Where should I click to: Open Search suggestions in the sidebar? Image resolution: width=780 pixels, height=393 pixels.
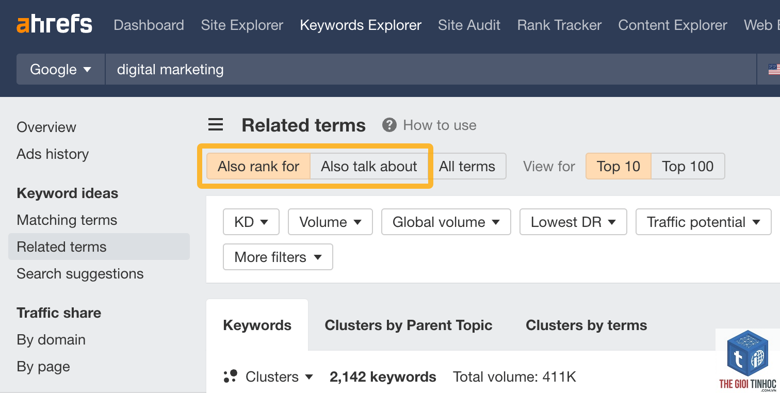pos(80,273)
